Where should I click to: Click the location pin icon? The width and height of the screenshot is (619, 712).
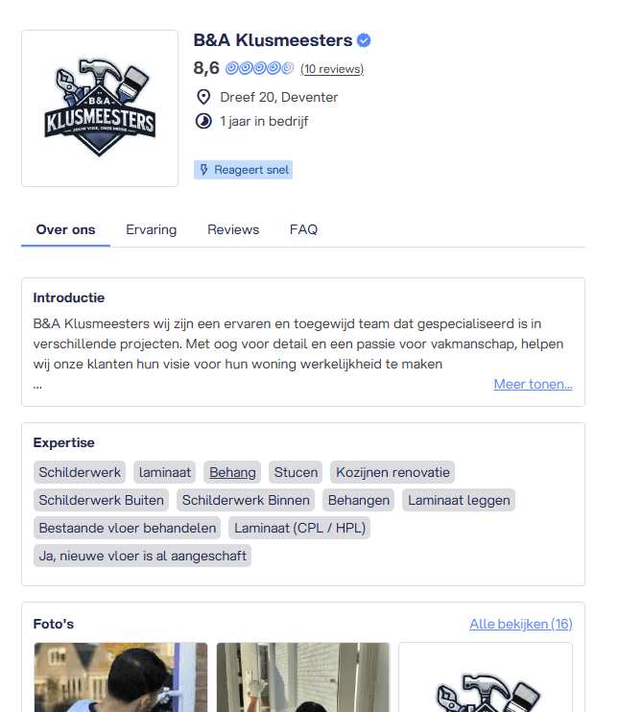pos(203,97)
